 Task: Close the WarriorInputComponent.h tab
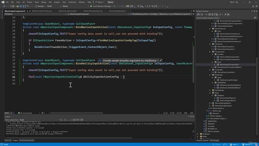[x=30, y=11]
